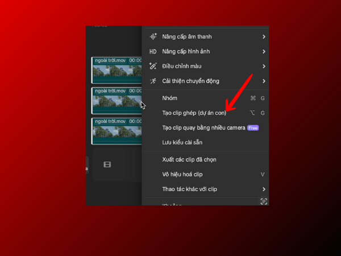Open the Cải thiện chuyển động submenu chevron
This screenshot has height=256, width=341.
coord(264,81)
